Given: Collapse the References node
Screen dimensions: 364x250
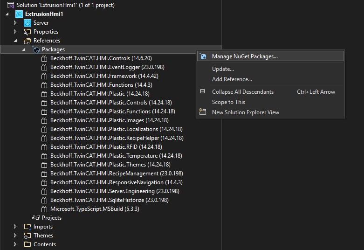Looking at the screenshot, I should (x=15, y=41).
